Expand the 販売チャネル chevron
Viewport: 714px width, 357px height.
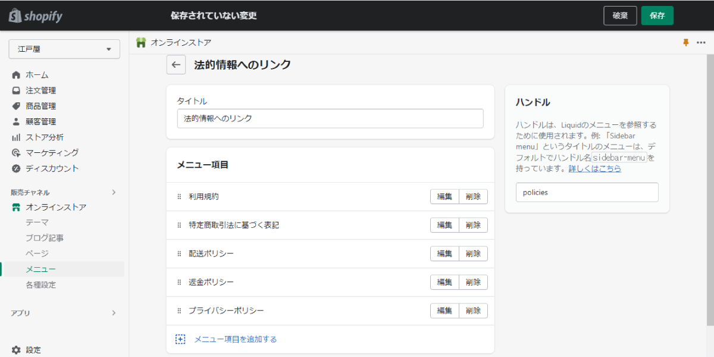pos(114,192)
